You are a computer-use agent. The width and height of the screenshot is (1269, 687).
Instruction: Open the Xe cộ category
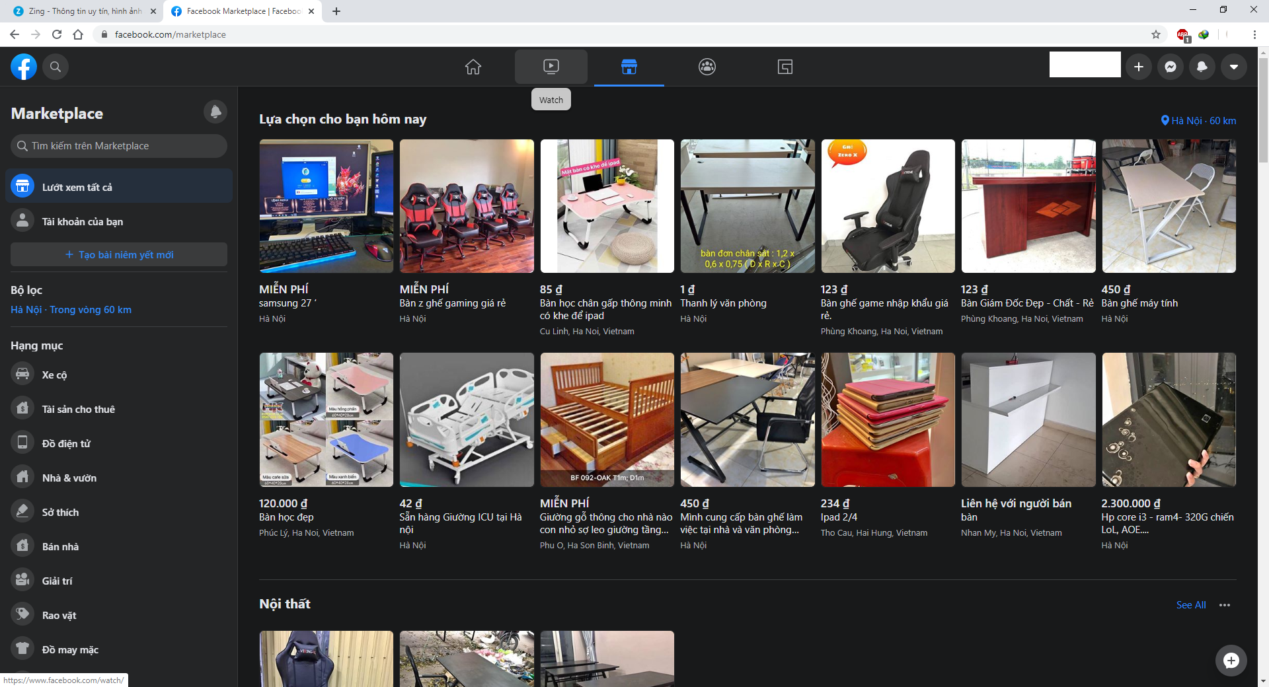pyautogui.click(x=119, y=375)
